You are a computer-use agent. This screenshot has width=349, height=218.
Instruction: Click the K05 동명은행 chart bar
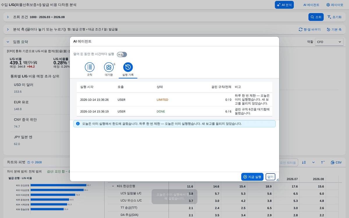tap(50, 200)
